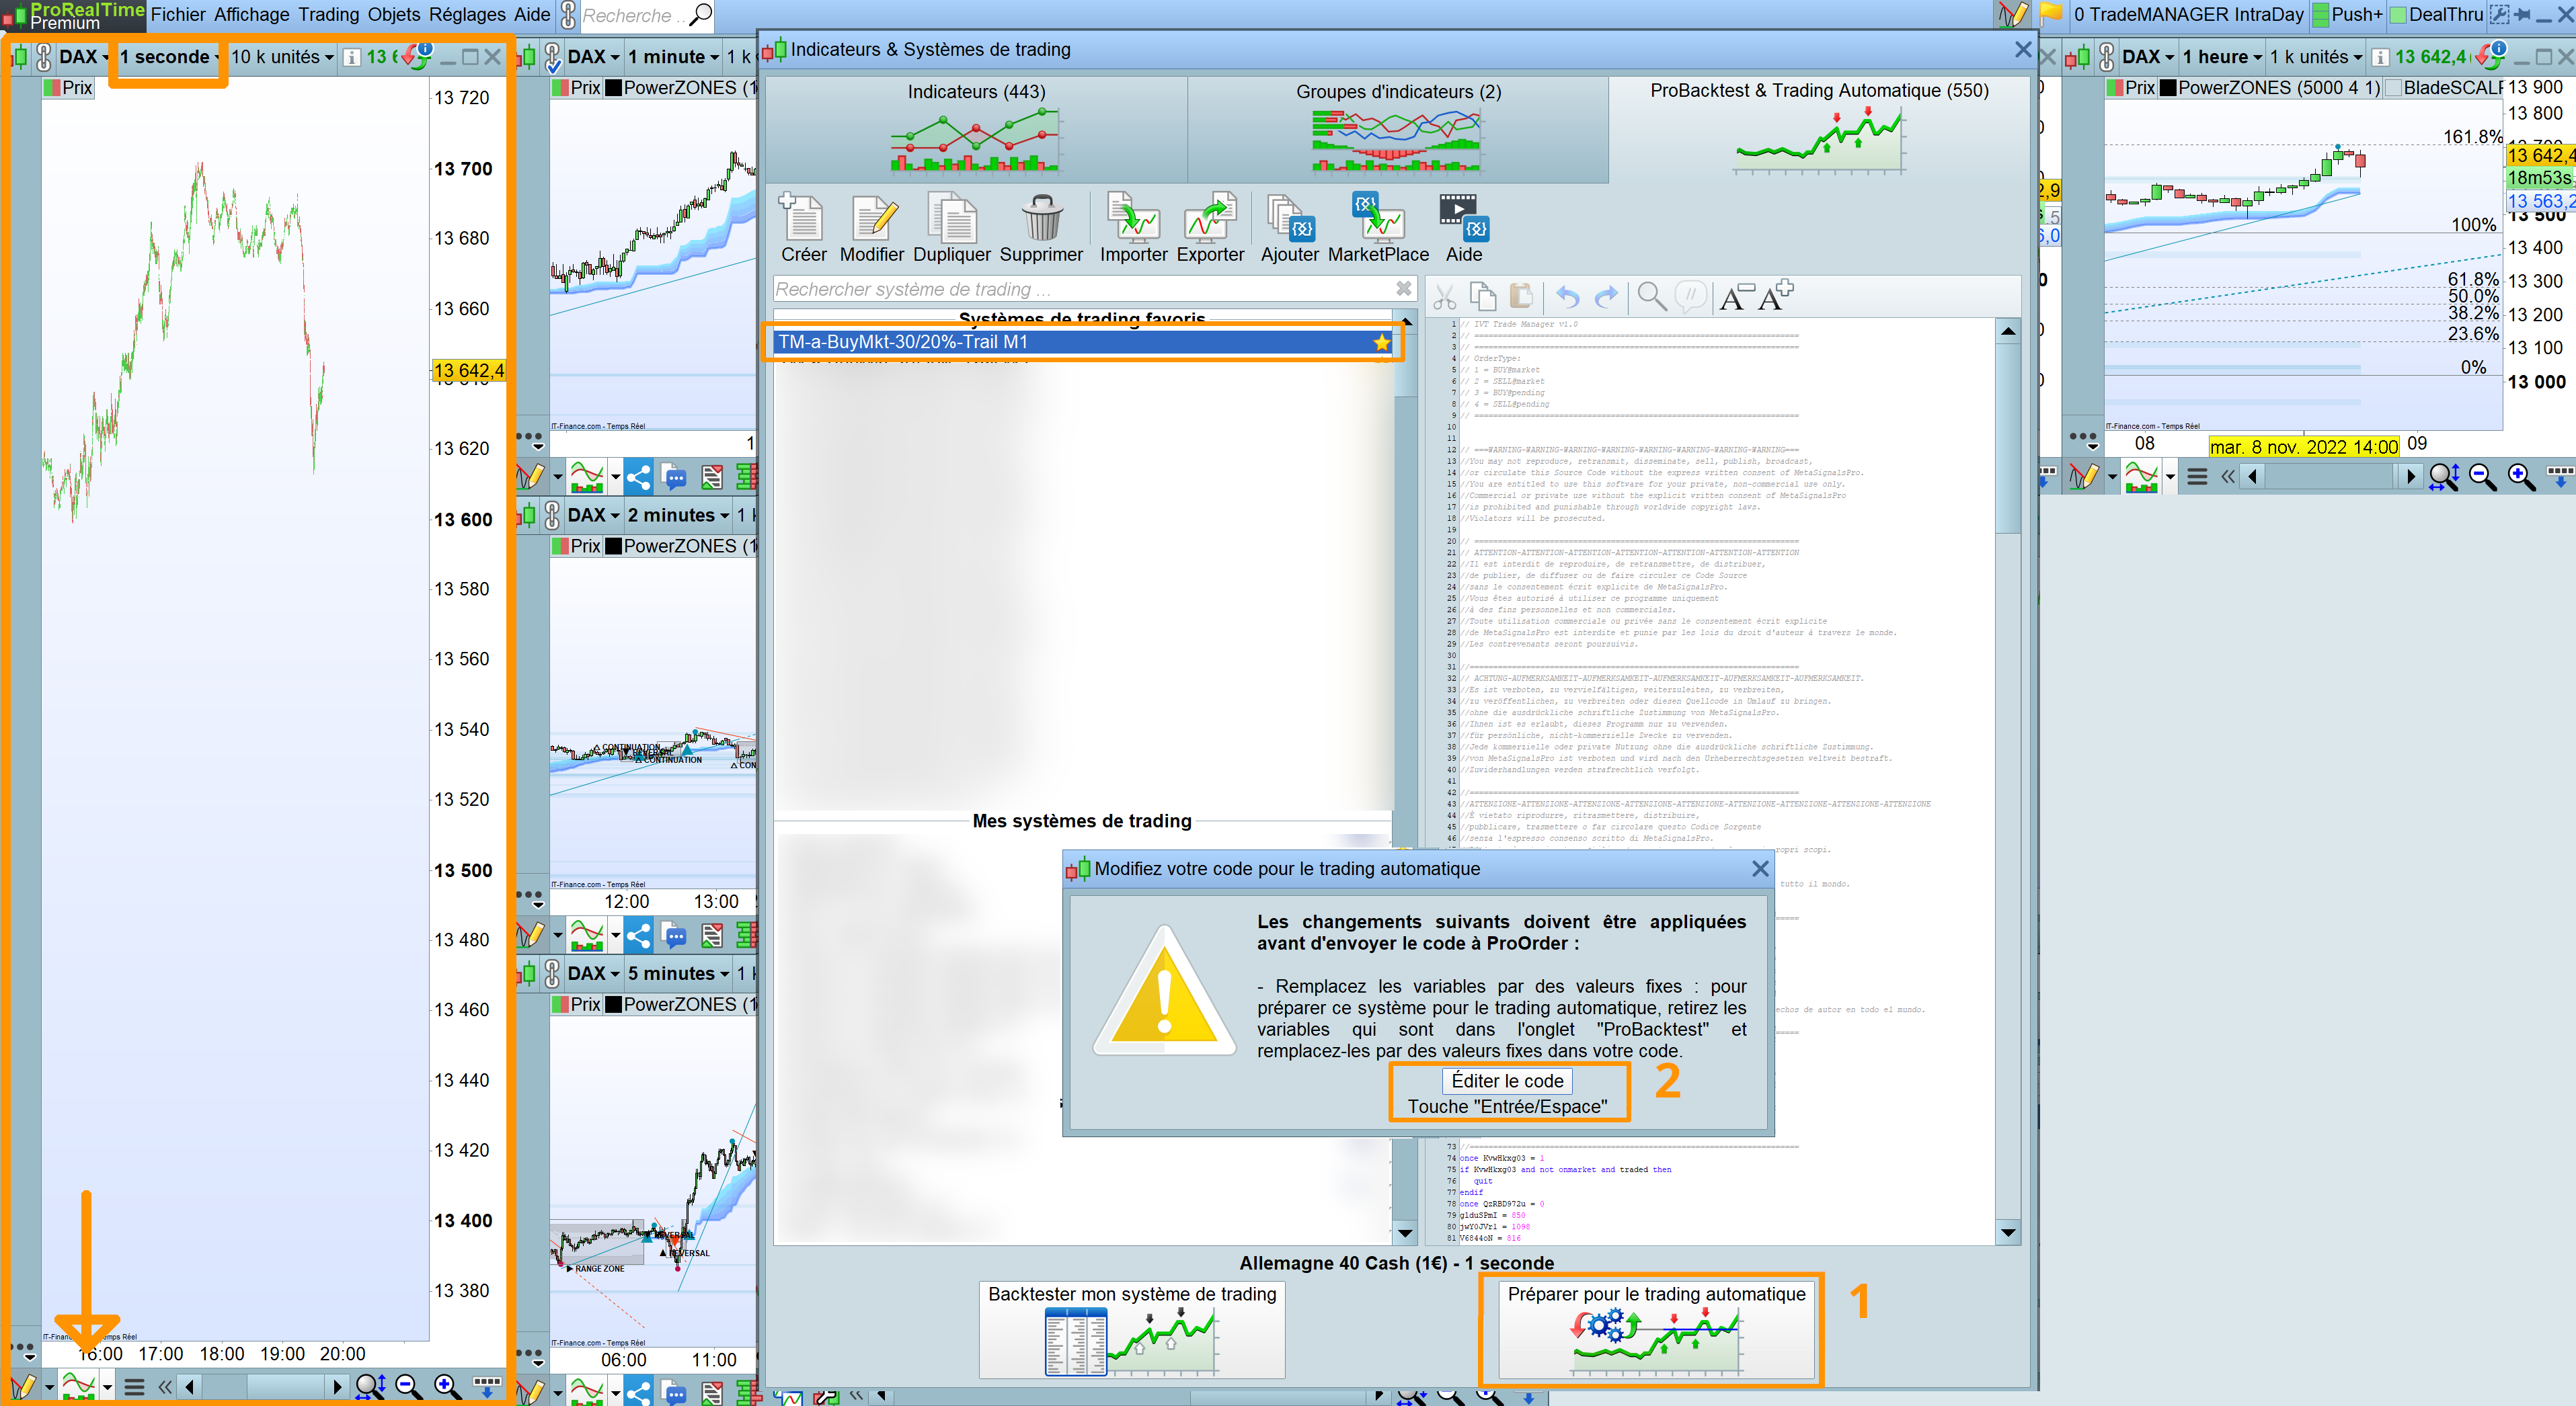Click Backtester mon système de trading
Viewport: 2576px width, 1406px height.
click(x=1132, y=1330)
